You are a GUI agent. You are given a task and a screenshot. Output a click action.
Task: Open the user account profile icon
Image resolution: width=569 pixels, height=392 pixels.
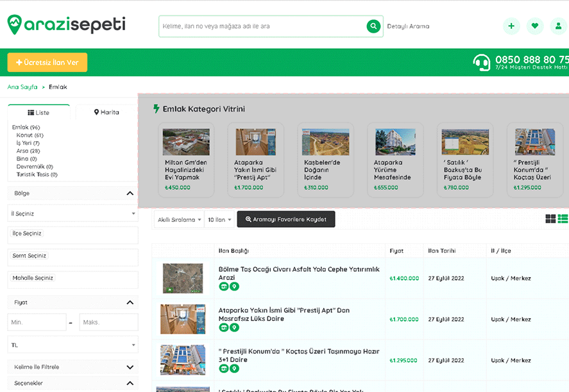pyautogui.click(x=557, y=26)
